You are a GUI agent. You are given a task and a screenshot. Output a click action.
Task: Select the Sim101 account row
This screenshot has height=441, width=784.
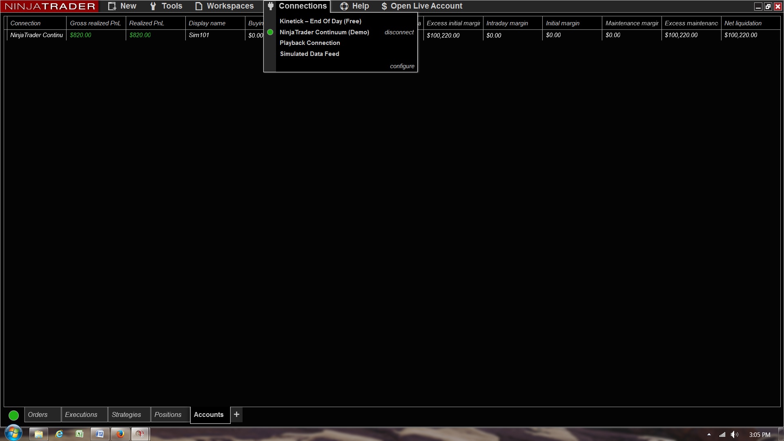[199, 35]
